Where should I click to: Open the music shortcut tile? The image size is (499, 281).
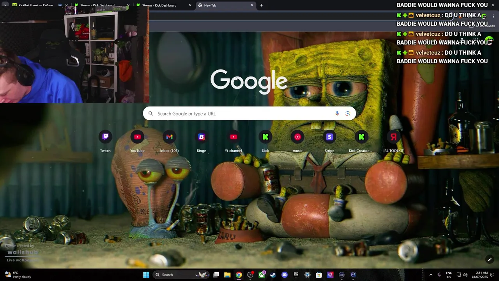(297, 141)
